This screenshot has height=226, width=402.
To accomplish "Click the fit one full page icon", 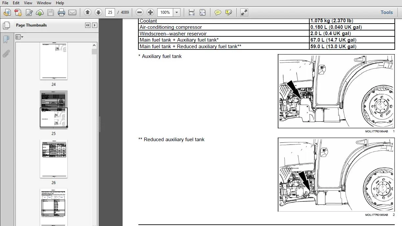I will (202, 12).
